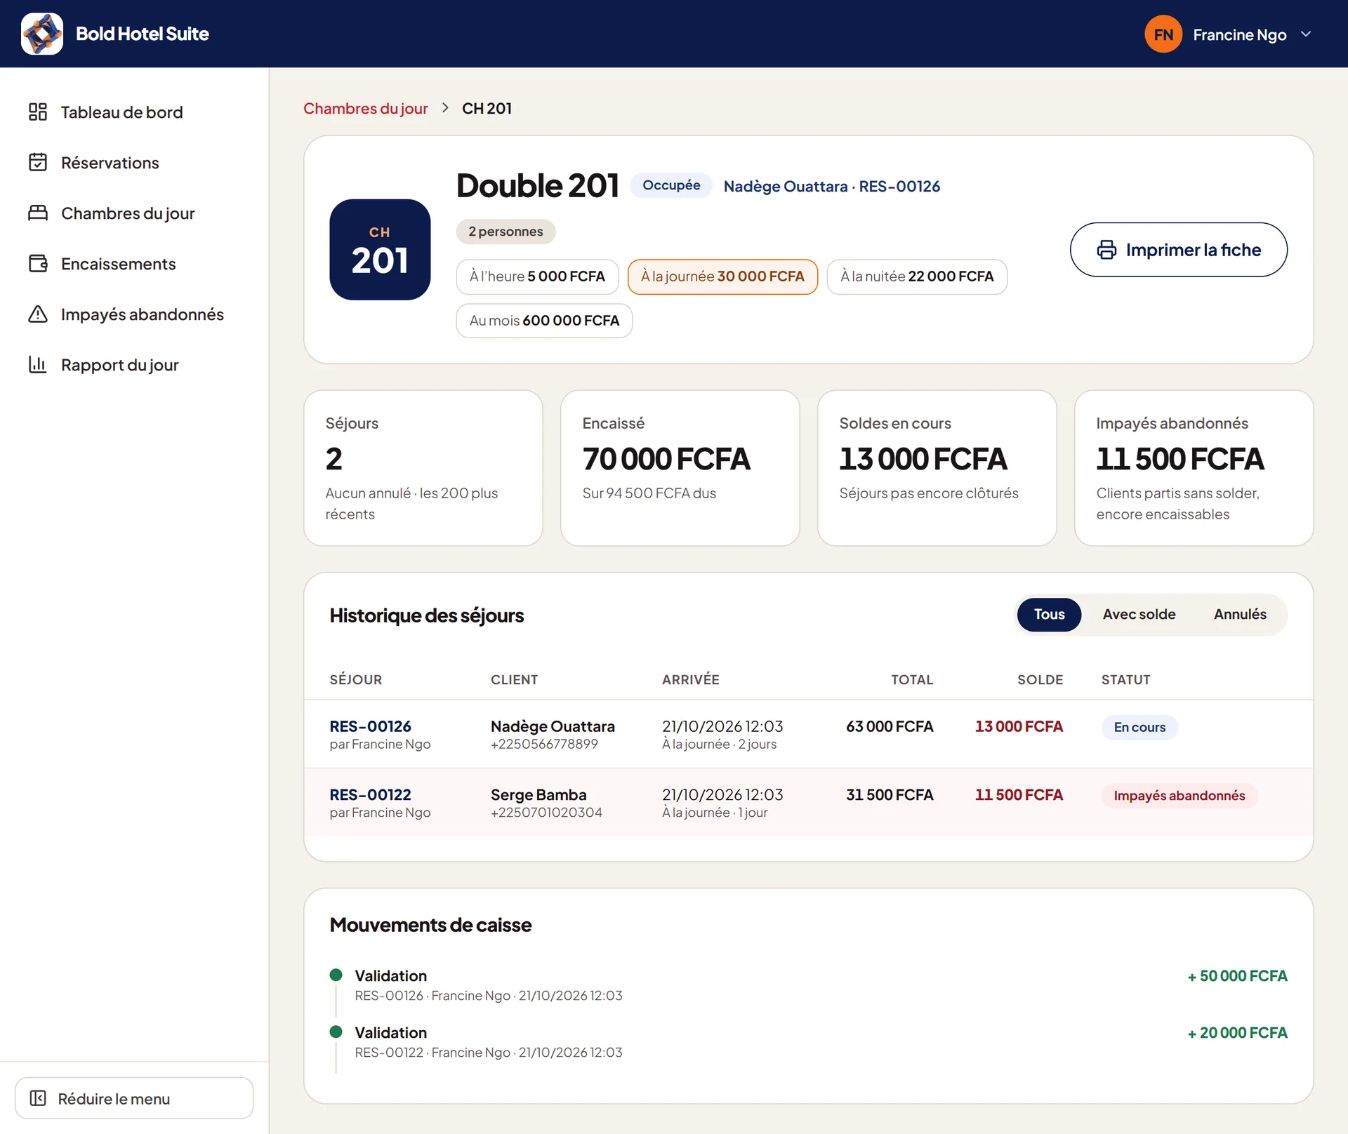Image resolution: width=1348 pixels, height=1134 pixels.
Task: Select Impayés abandonnés in sidebar
Action: 134,314
